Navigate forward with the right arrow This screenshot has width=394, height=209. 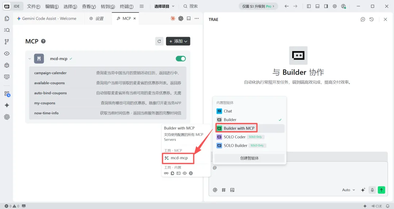(295, 6)
